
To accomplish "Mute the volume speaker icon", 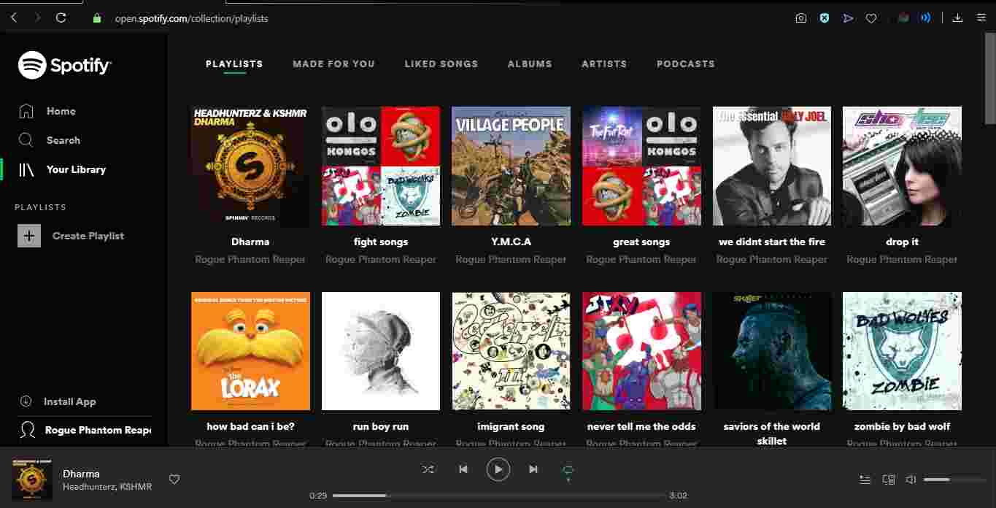I will tap(911, 480).
